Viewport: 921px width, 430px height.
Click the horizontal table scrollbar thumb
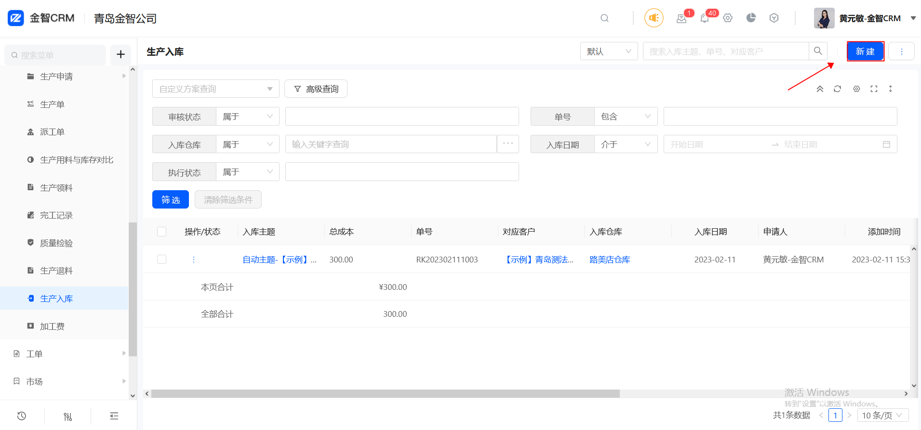pos(386,393)
